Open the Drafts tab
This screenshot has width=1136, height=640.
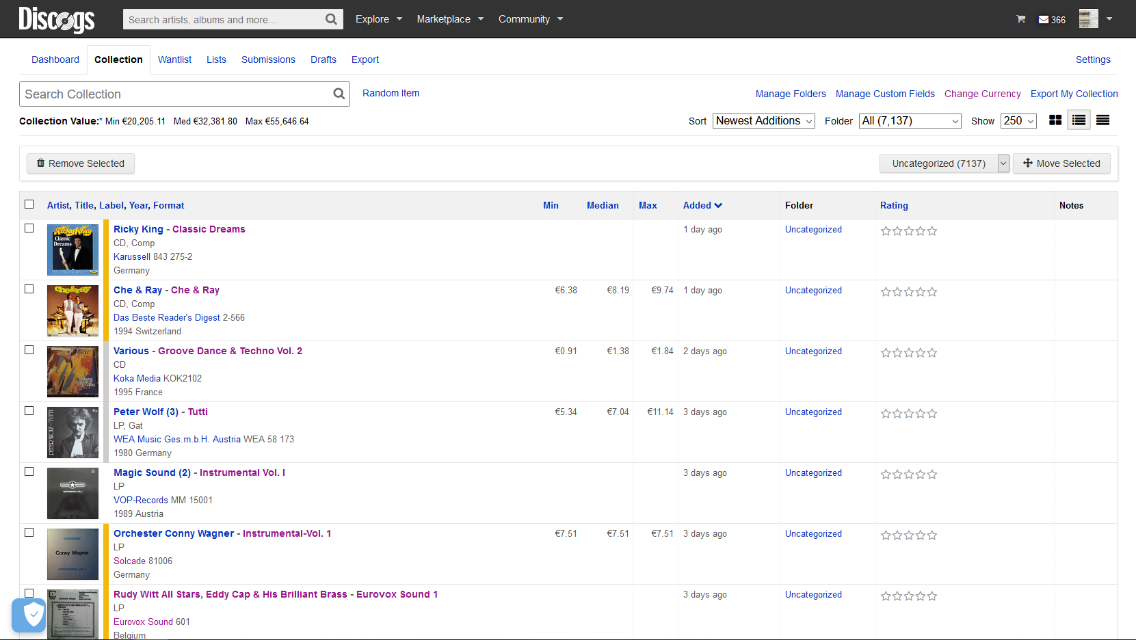click(323, 59)
